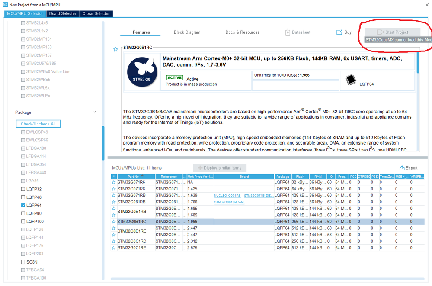
Task: Sort table by RAM column
Action: pyautogui.click(x=318, y=177)
